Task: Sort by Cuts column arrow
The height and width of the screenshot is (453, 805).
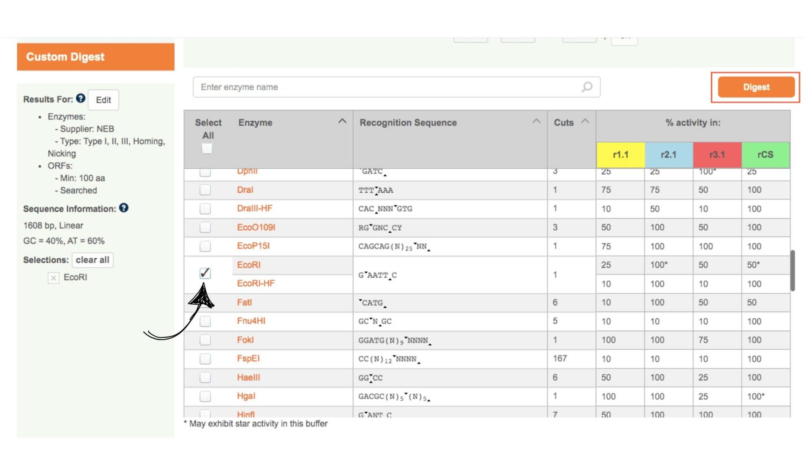Action: coord(585,121)
